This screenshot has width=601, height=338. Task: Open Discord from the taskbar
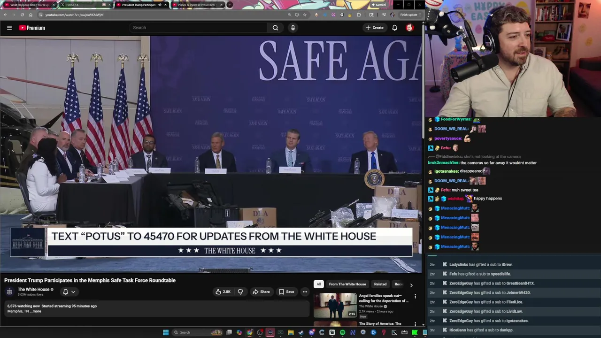312,332
